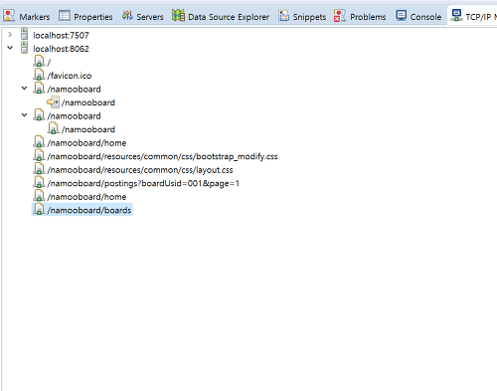Viewport: 497px width, 391px height.
Task: Select the first expanded /namooboard parent request
Action: pyautogui.click(x=74, y=90)
